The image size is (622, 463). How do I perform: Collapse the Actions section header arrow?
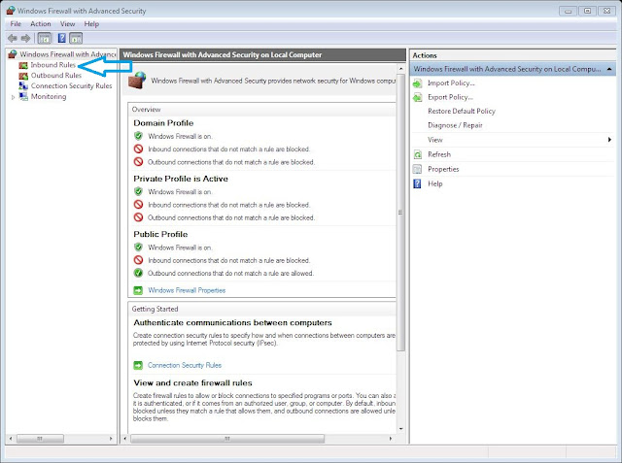click(x=609, y=69)
